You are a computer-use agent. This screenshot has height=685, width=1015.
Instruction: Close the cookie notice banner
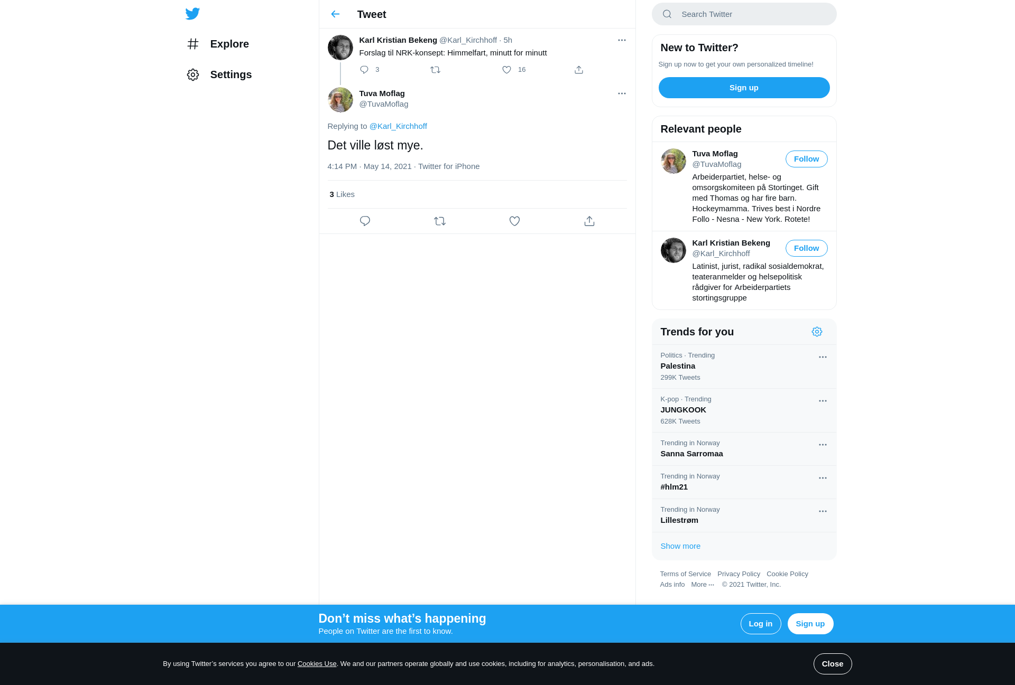833,664
